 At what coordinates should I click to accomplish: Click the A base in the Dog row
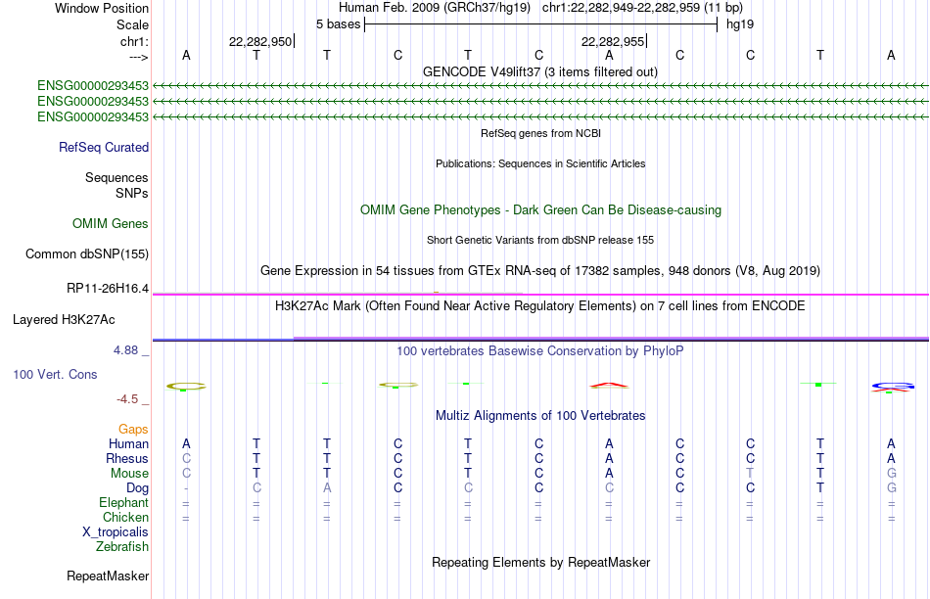pos(327,488)
